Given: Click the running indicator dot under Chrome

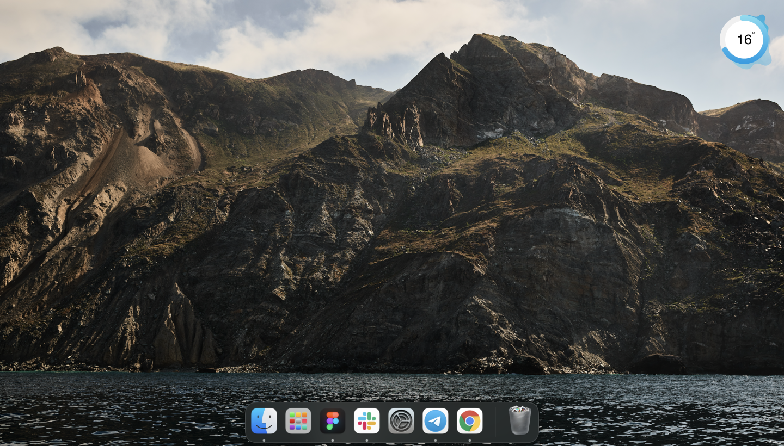Looking at the screenshot, I should [x=470, y=440].
